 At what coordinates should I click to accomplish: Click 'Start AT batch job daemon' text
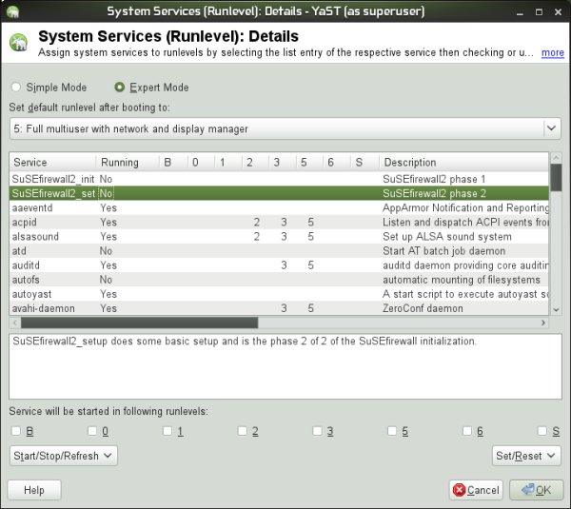pos(443,251)
